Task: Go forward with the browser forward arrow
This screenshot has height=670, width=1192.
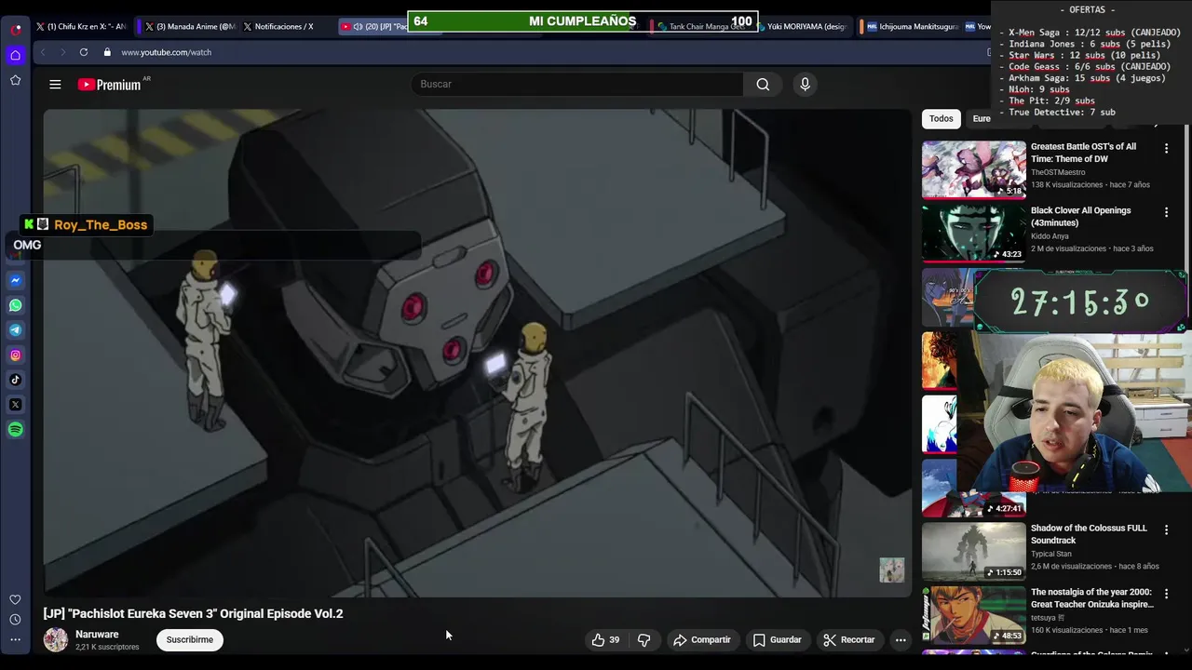Action: [62, 52]
